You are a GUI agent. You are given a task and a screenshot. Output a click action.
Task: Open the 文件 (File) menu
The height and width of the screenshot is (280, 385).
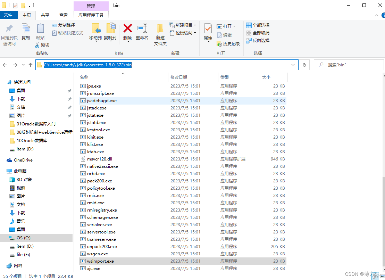coord(9,15)
